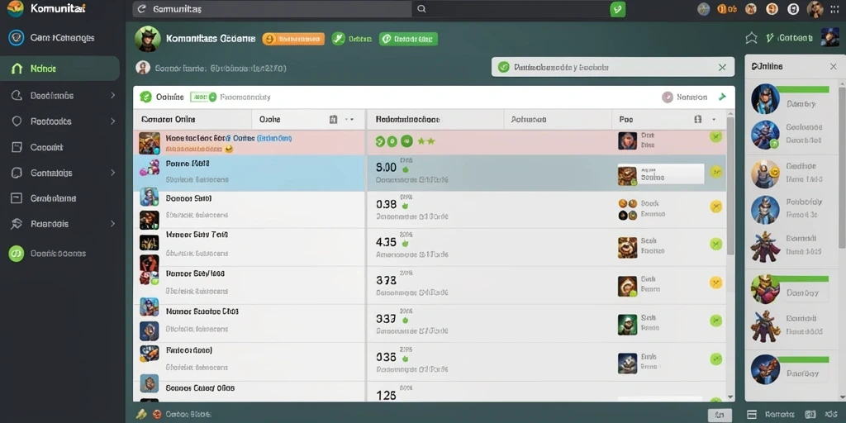Click the refresh icon in the top address bar
Screen dimensions: 846x423
coord(142,8)
